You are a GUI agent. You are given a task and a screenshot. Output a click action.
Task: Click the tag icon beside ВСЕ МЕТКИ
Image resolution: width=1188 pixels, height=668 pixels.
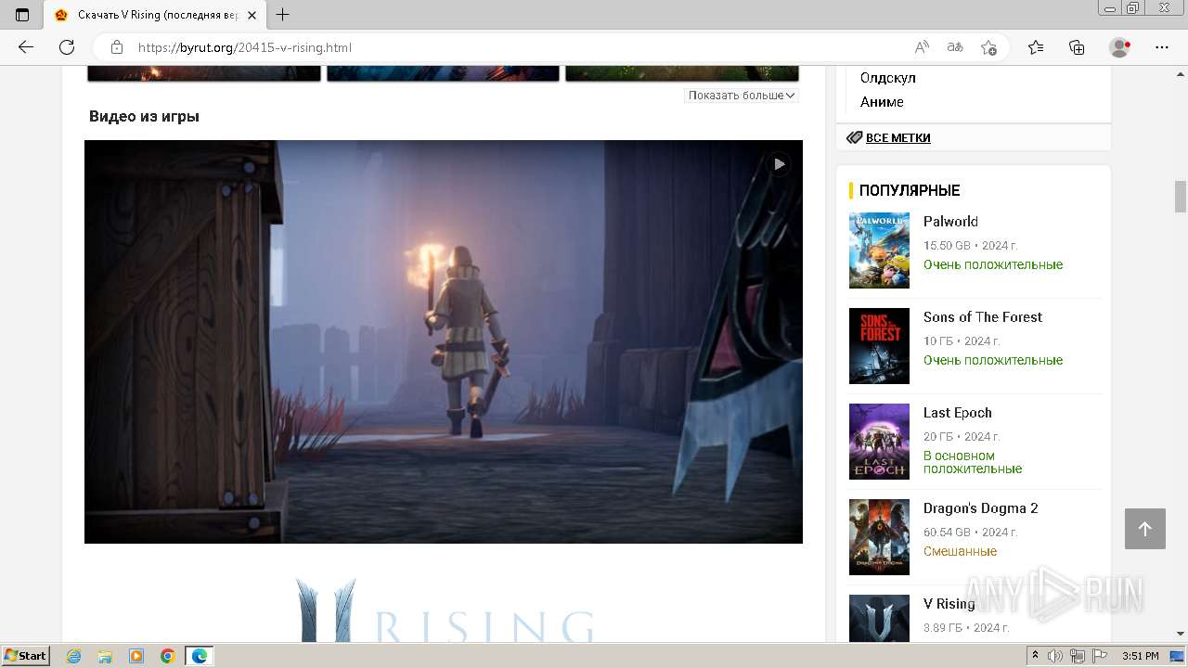855,137
